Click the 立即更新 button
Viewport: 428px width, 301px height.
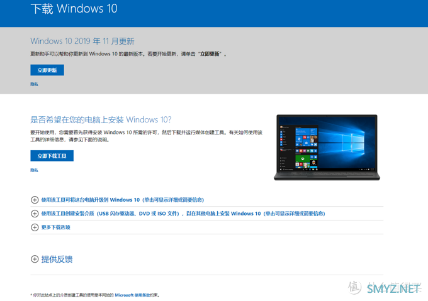pos(47,70)
